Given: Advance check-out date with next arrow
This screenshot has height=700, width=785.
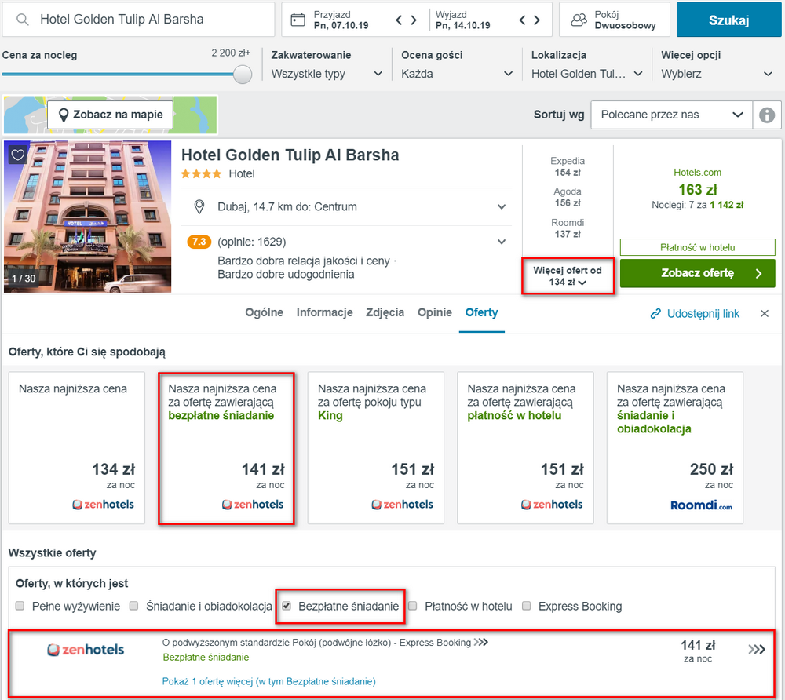Looking at the screenshot, I should tap(537, 20).
